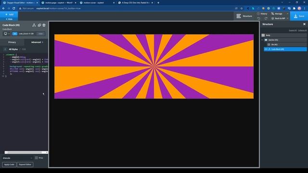This screenshot has height=173, width=308.
Task: Select Code Block (#9) in structure tree
Action: [285, 49]
